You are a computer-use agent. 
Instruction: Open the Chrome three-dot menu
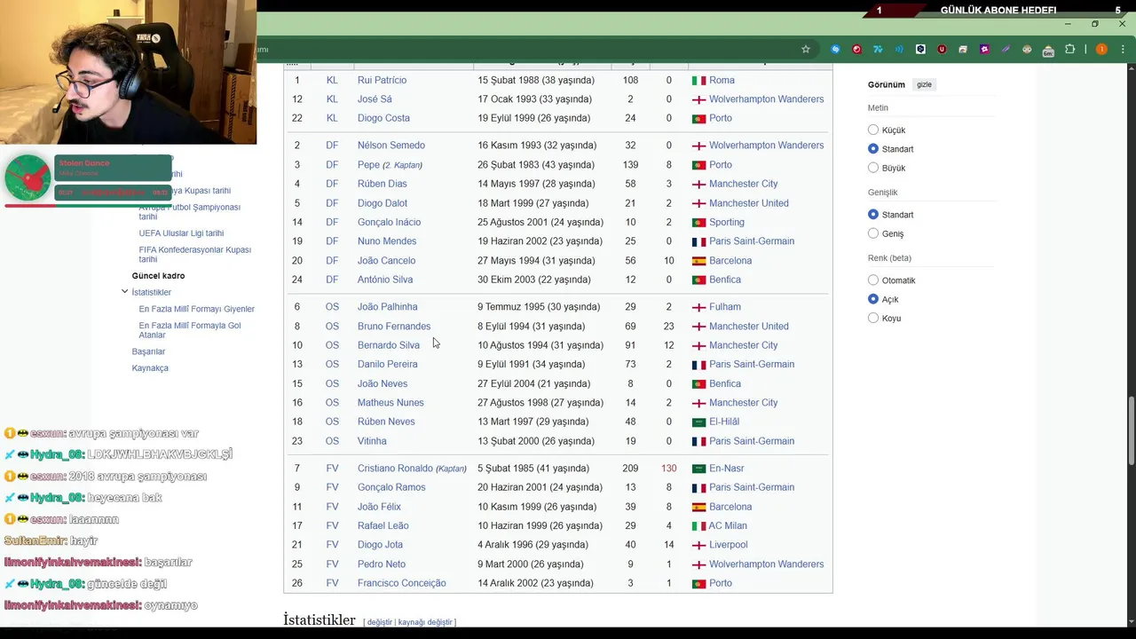click(x=1123, y=50)
